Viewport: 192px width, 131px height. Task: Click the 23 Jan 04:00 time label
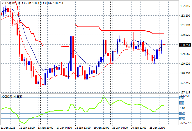coord(120,128)
